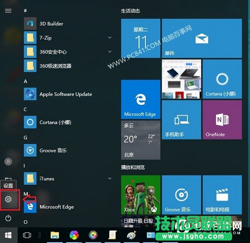Image resolution: width=250 pixels, height=243 pixels.
Task: Open the weather tile for 北京
Action: (141, 140)
